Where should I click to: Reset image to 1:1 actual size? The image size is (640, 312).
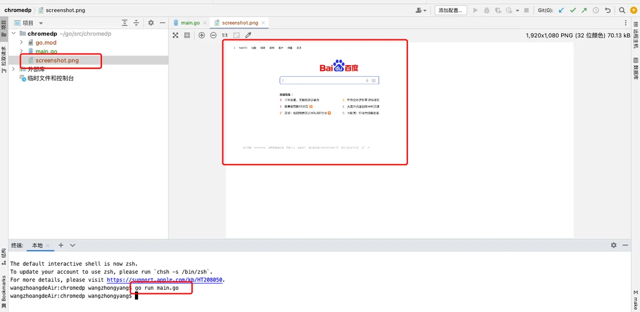pyautogui.click(x=225, y=35)
